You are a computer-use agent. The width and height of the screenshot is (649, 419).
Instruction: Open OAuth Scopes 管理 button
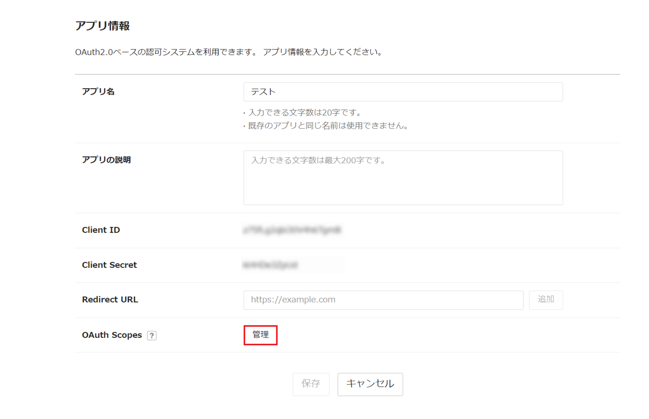260,335
